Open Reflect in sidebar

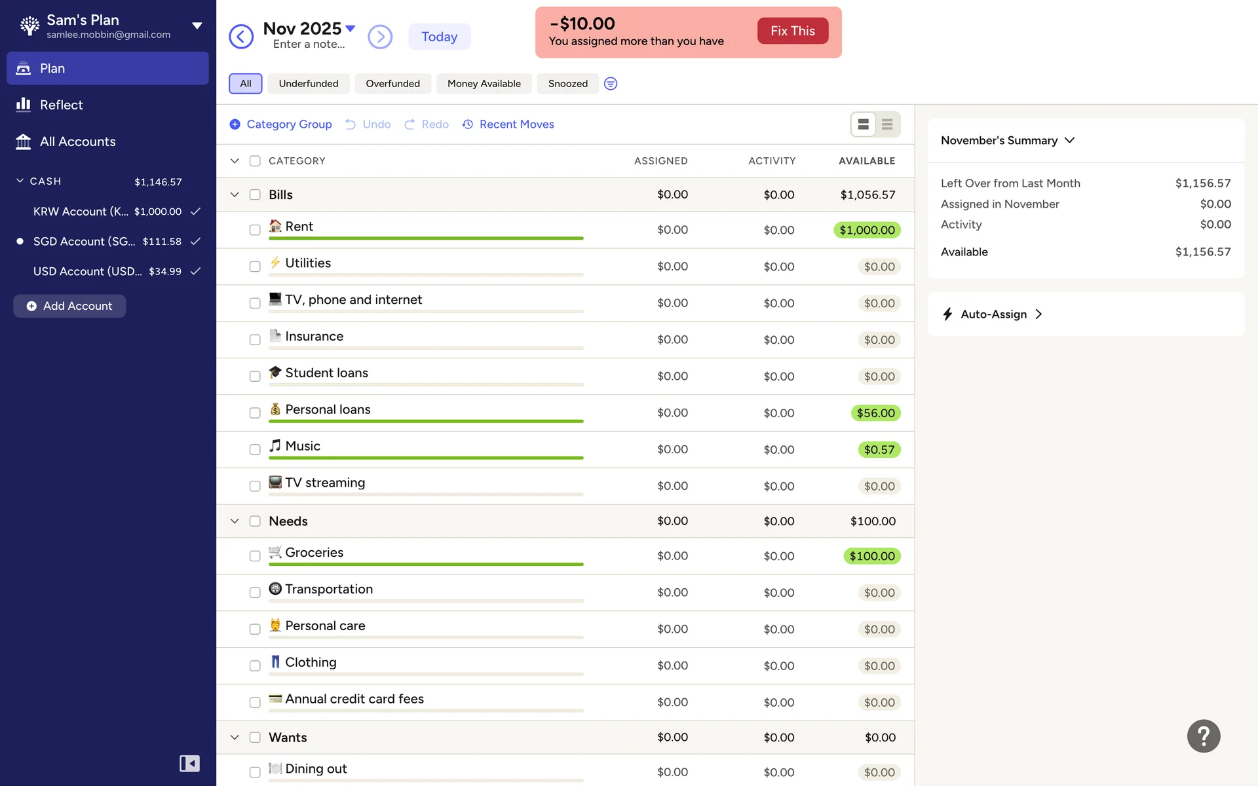click(x=62, y=105)
